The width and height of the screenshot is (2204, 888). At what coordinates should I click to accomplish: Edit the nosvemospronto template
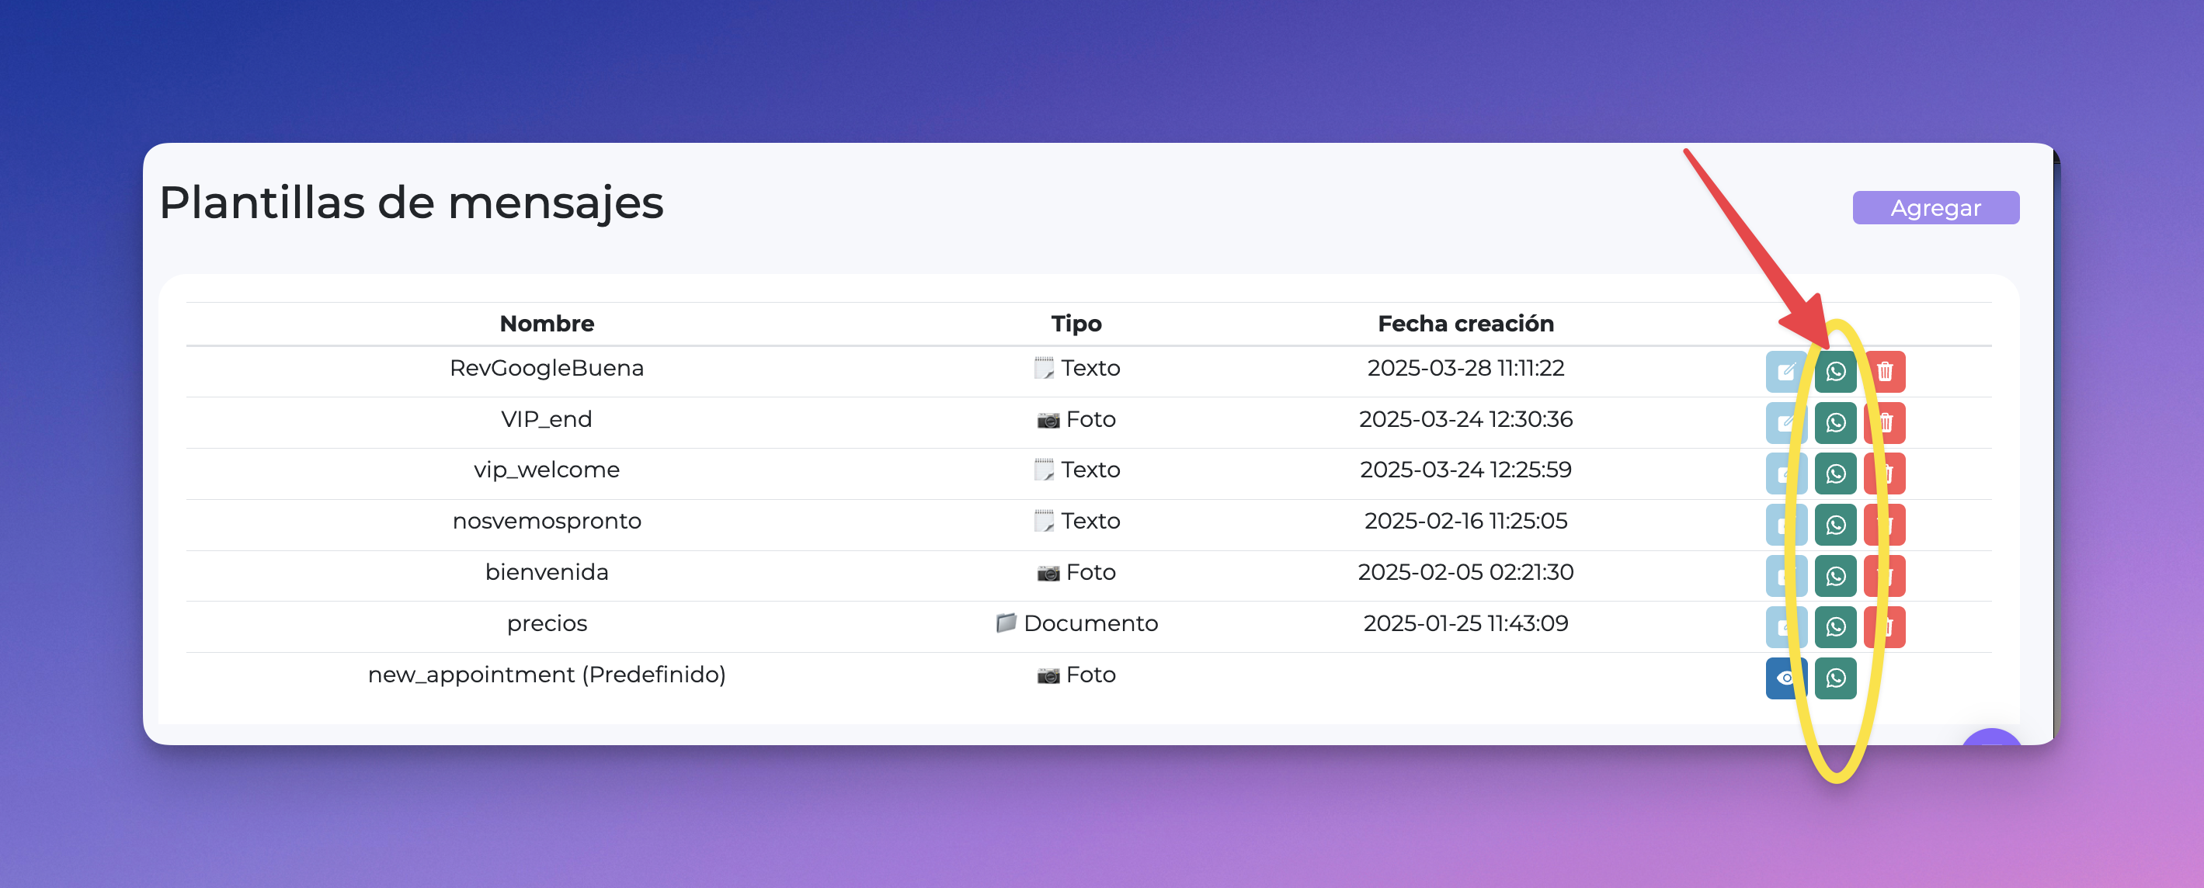coord(1785,525)
